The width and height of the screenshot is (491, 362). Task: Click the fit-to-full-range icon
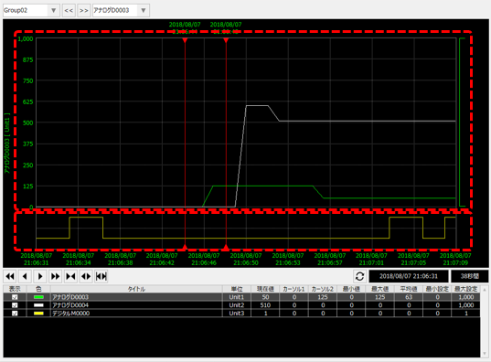tap(101, 276)
